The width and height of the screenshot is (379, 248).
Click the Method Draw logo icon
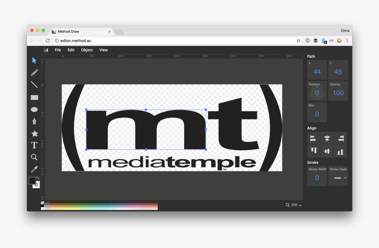pyautogui.click(x=46, y=50)
